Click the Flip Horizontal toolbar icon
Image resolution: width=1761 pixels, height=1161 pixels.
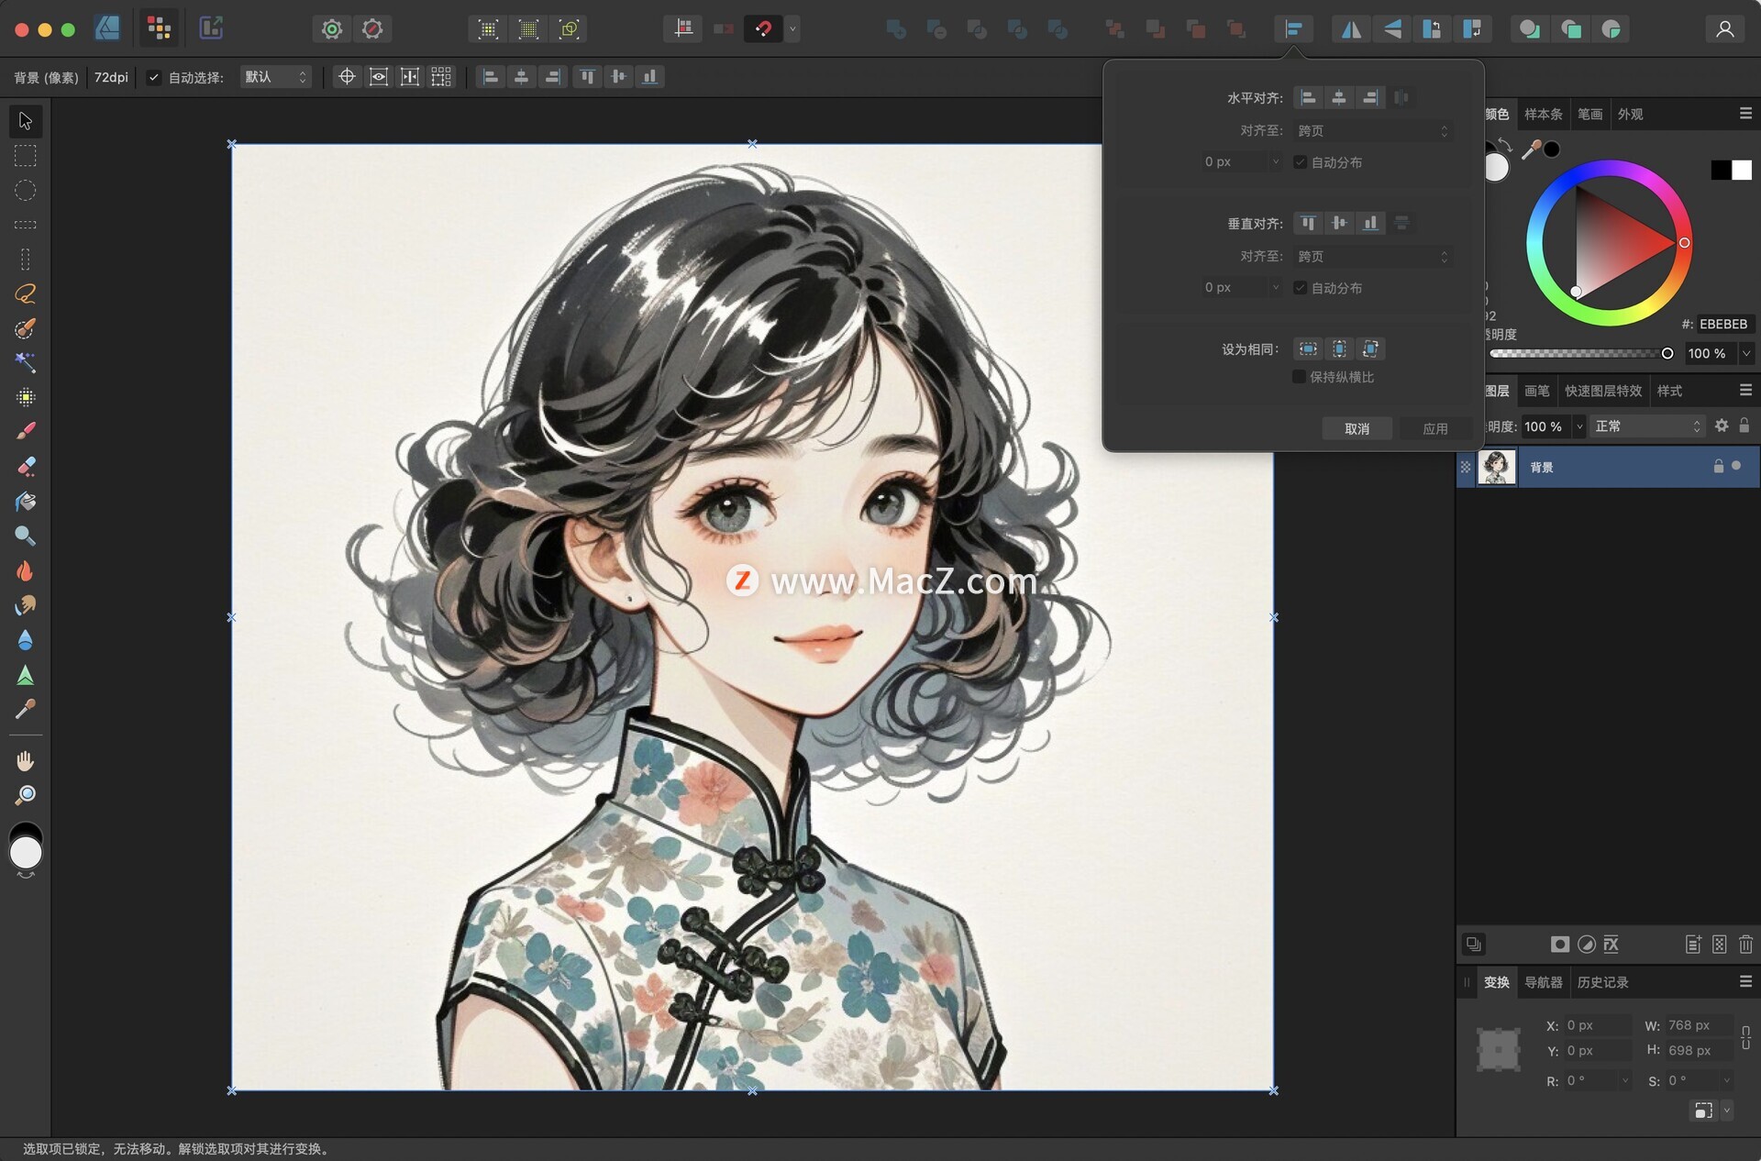[1351, 29]
